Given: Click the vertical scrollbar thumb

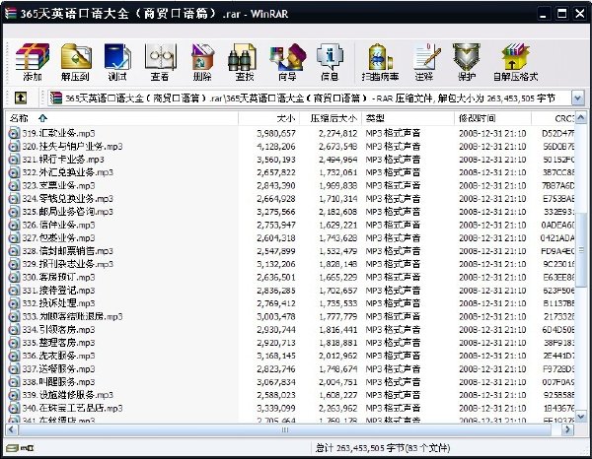Looking at the screenshot, I should [x=581, y=250].
